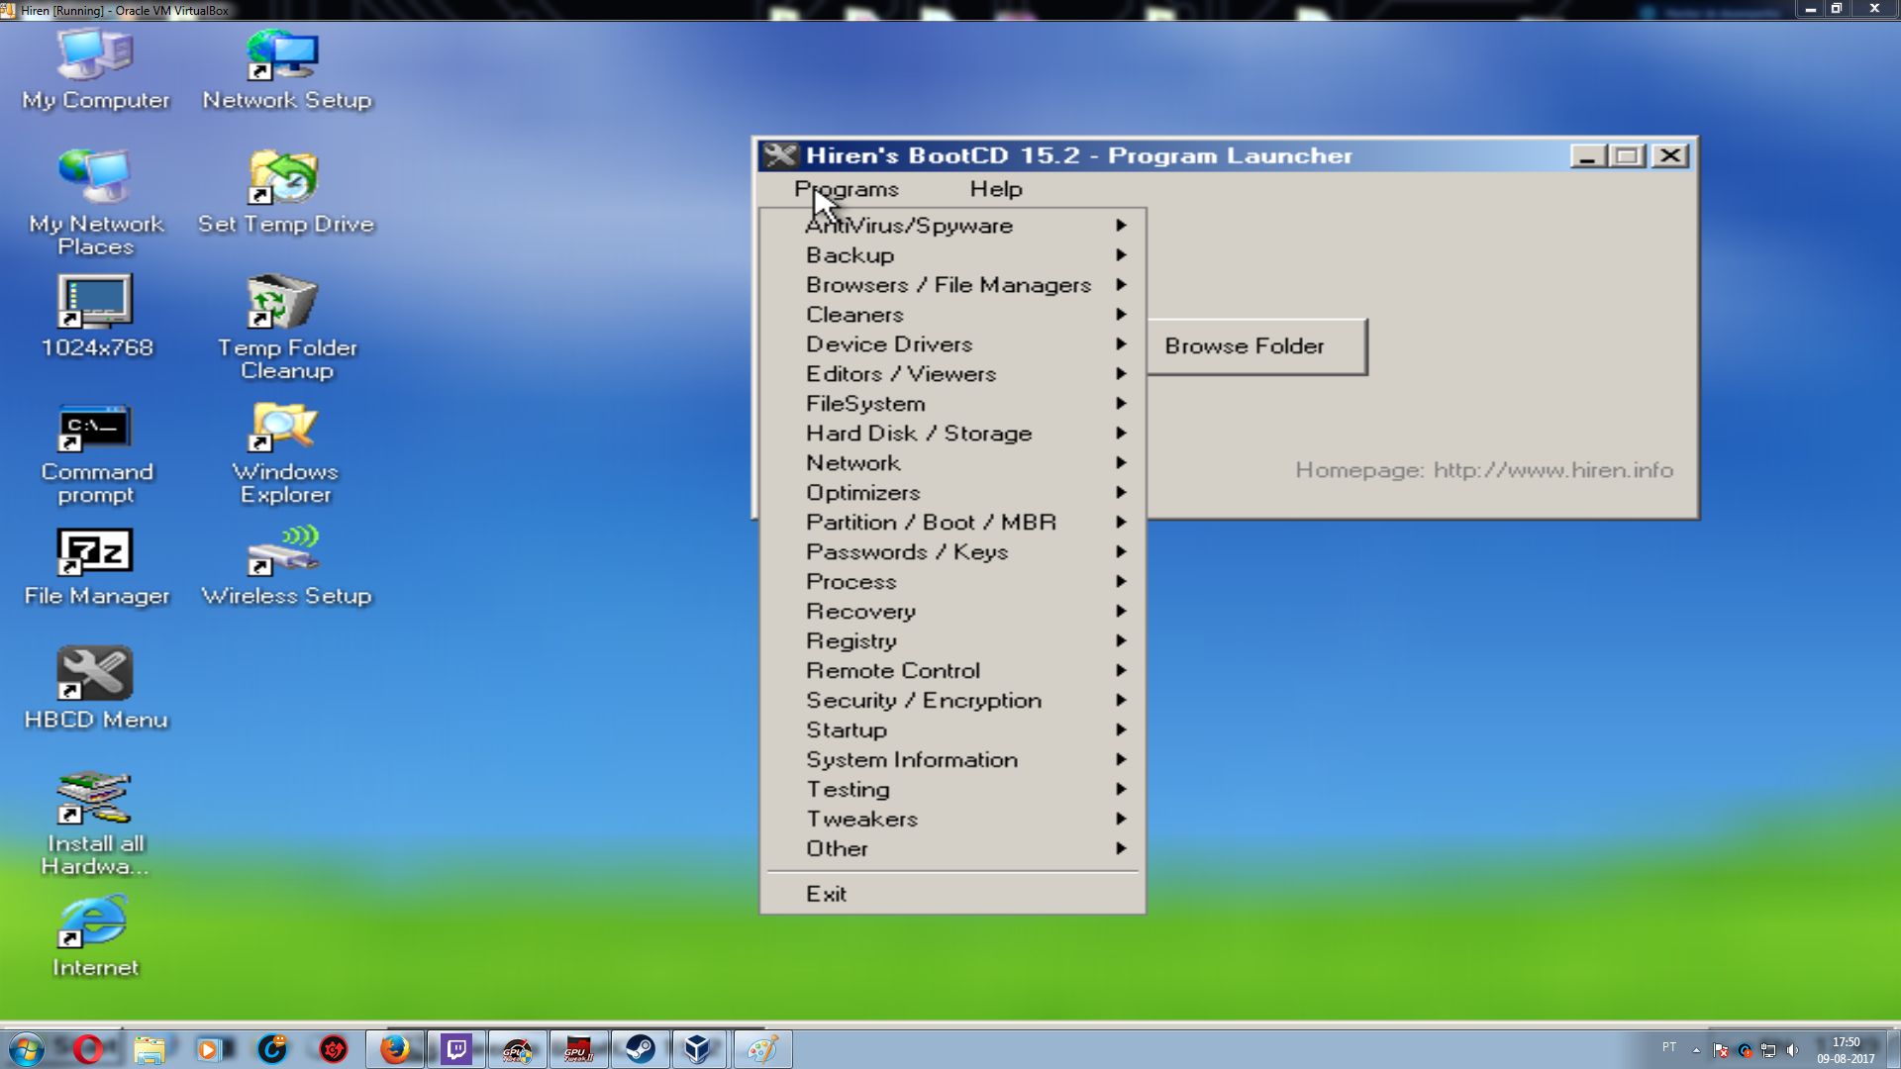Image resolution: width=1901 pixels, height=1069 pixels.
Task: Select the HBCD Menu desktop icon
Action: [x=96, y=688]
